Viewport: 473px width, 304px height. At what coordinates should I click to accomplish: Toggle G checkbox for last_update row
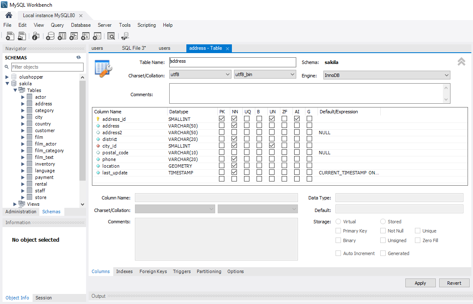click(x=309, y=172)
